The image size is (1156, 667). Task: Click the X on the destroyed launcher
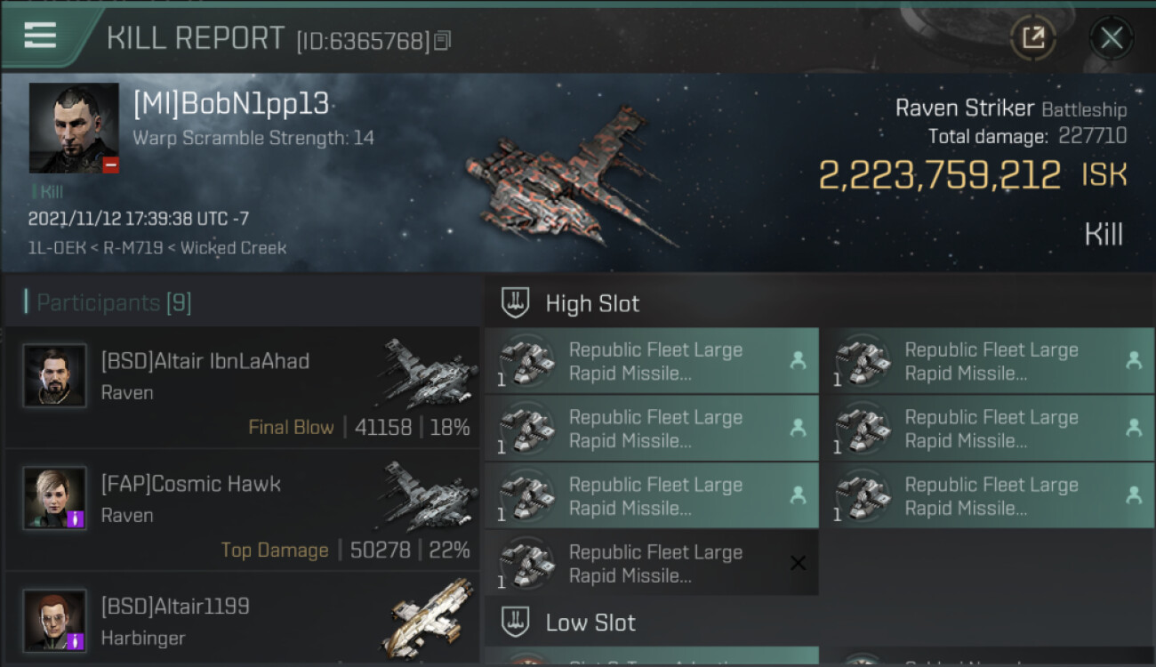pyautogui.click(x=798, y=563)
